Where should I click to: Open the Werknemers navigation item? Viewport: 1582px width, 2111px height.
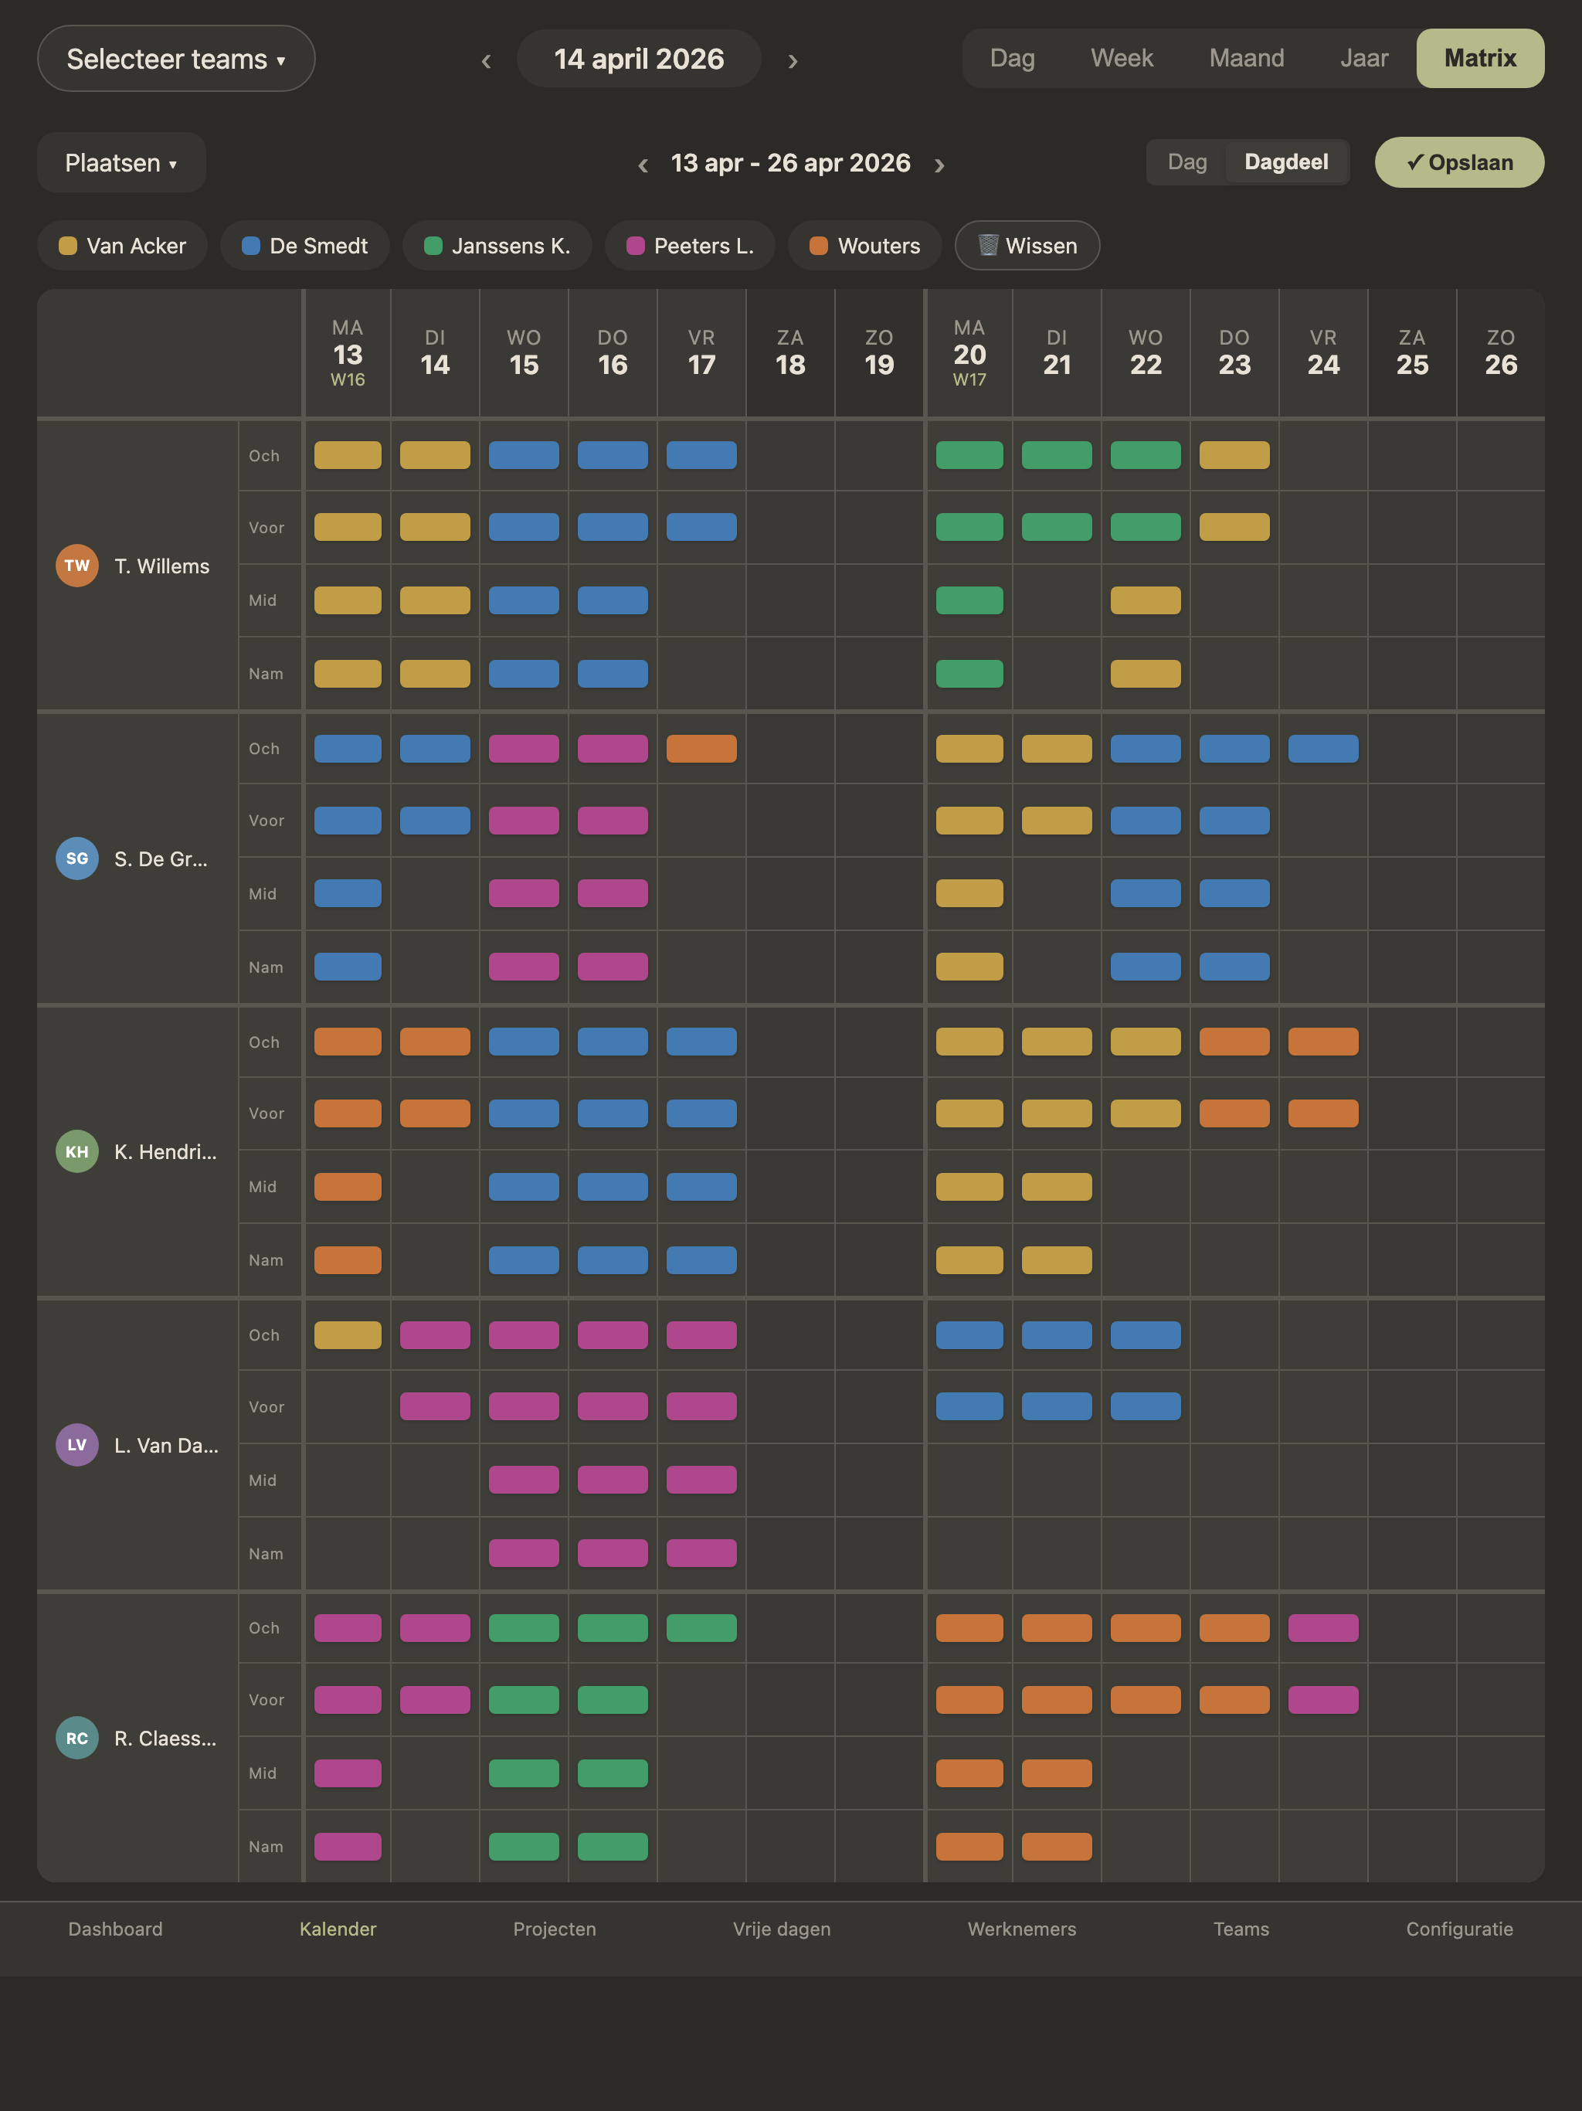tap(1022, 1929)
